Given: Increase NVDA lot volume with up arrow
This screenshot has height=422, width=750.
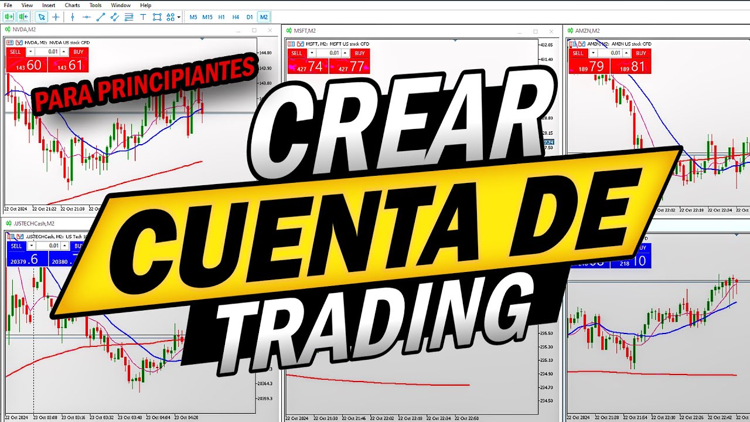Looking at the screenshot, I should click(x=63, y=52).
